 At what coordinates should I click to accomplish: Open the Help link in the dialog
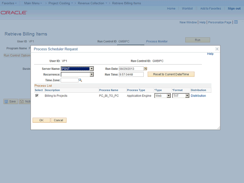coord(210,54)
